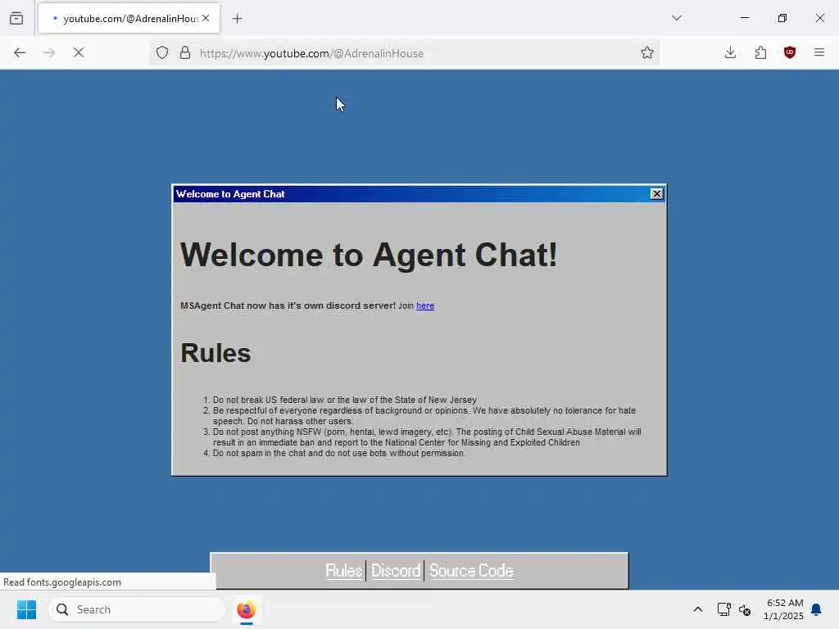Restore down the Firefox window
The width and height of the screenshot is (839, 629).
(x=782, y=18)
